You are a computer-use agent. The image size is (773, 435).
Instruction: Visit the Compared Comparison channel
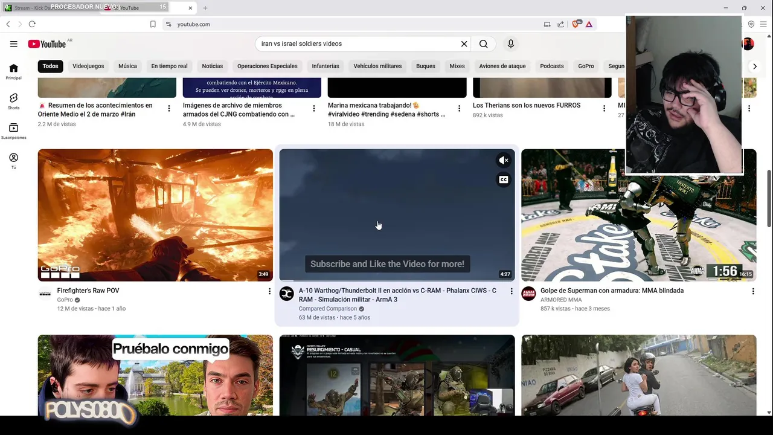327,309
